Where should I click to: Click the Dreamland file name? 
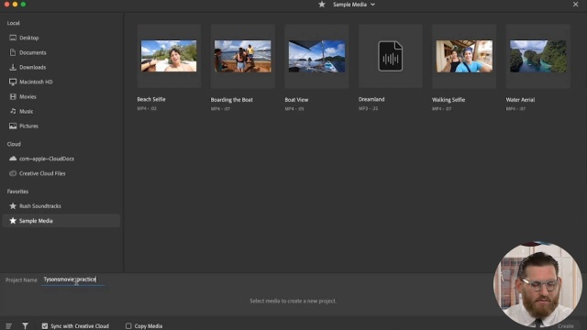(371, 100)
